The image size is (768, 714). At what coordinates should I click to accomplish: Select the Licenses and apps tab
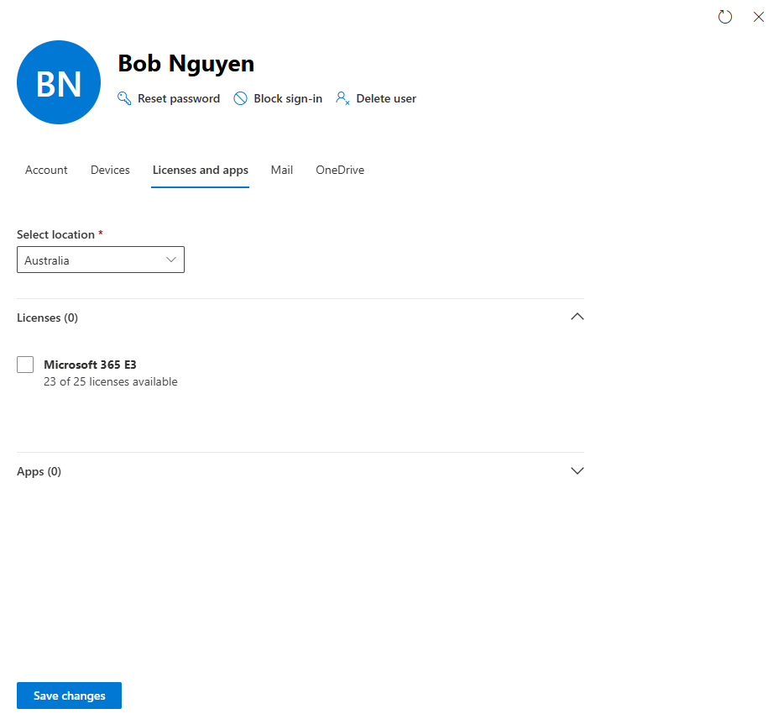(x=201, y=170)
